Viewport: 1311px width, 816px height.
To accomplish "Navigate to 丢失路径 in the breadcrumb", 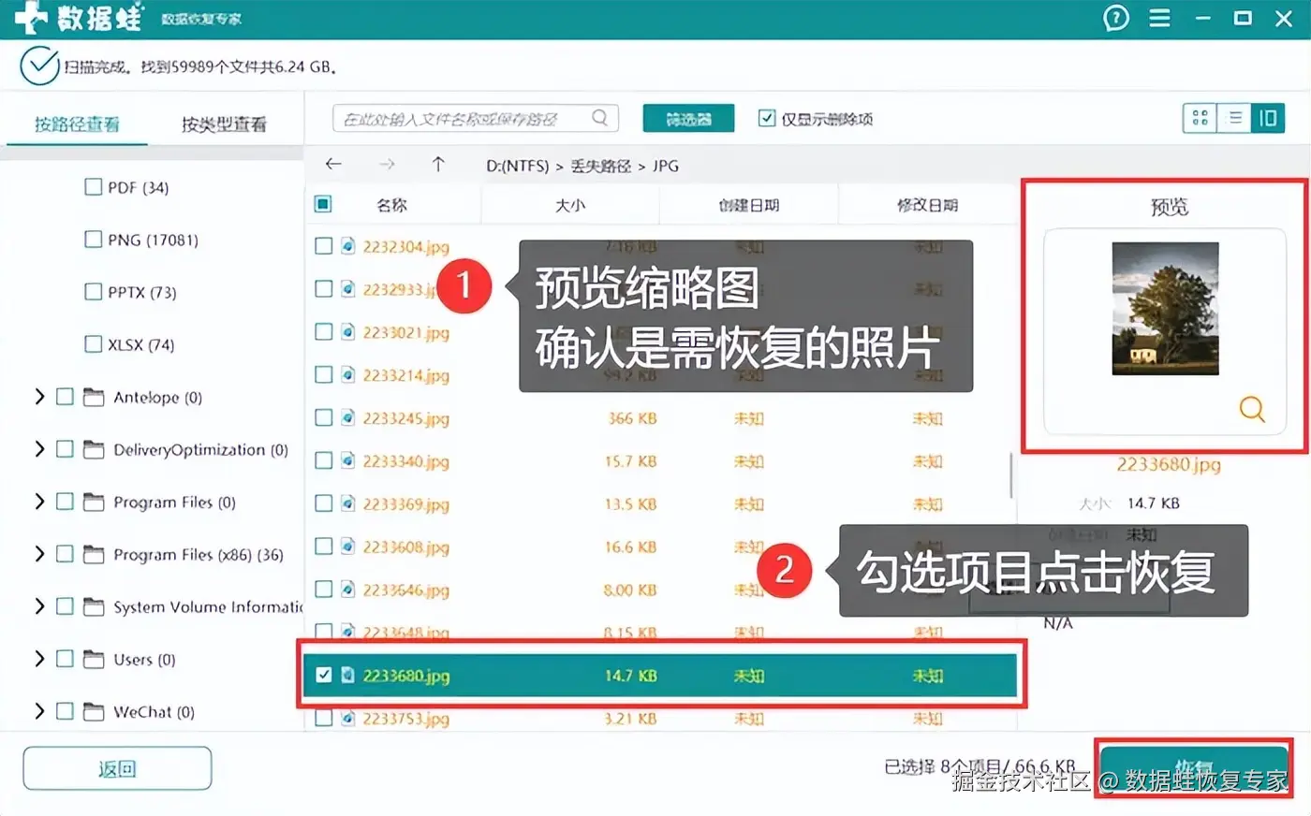I will pos(600,166).
